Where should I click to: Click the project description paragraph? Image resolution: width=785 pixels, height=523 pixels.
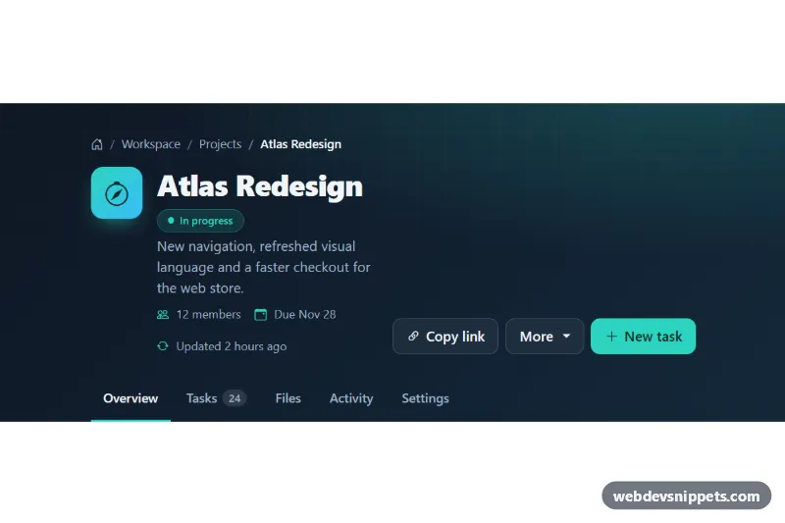point(264,267)
